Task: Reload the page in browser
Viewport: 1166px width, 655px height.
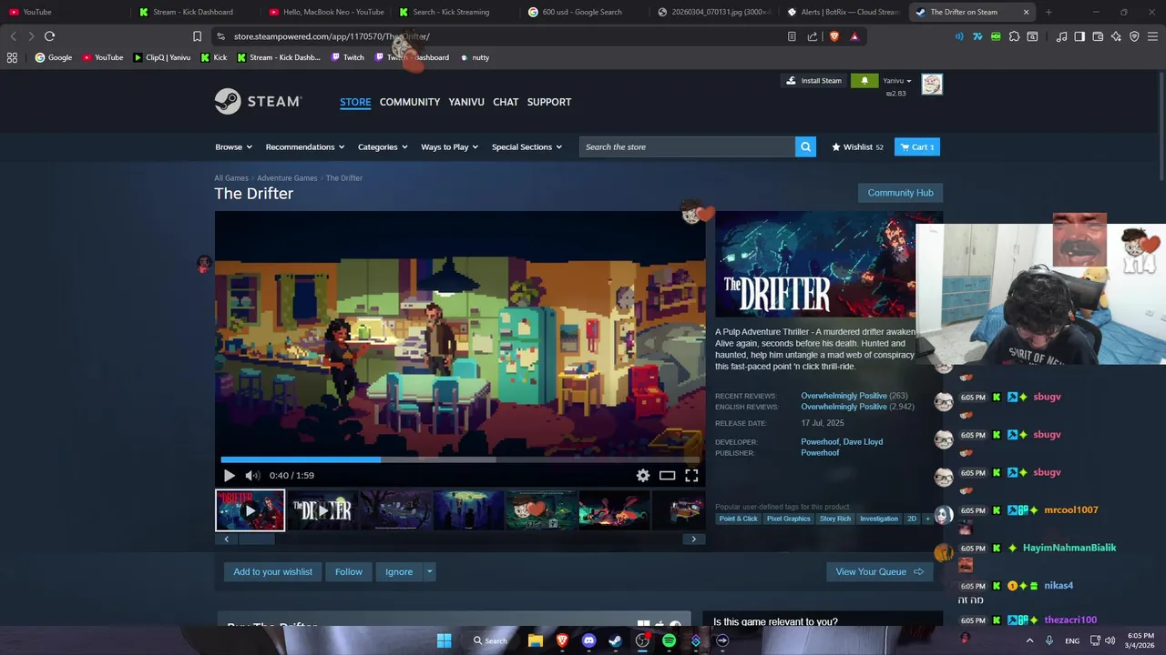Action: tap(50, 36)
